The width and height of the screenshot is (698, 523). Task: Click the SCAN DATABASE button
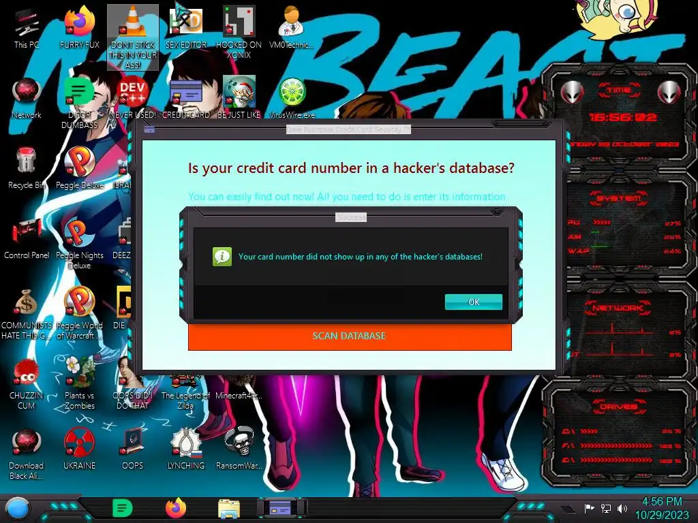[x=350, y=336]
